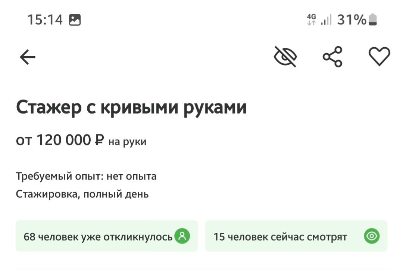Image resolution: width=403 pixels, height=270 pixels.
Task: Click the green eye viewers icon
Action: 372,236
